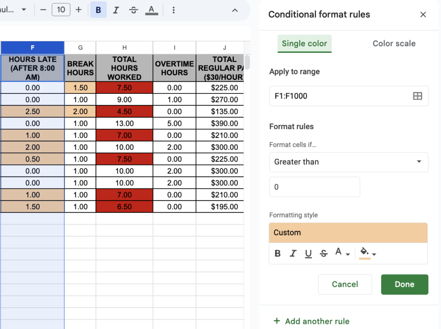This screenshot has width=441, height=329.
Task: Select the overtime cell showing 5.00
Action: tap(175, 124)
